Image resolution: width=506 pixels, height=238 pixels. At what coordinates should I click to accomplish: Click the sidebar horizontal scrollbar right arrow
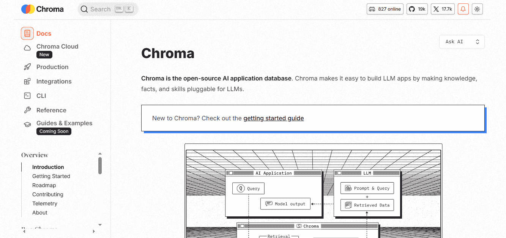click(94, 231)
